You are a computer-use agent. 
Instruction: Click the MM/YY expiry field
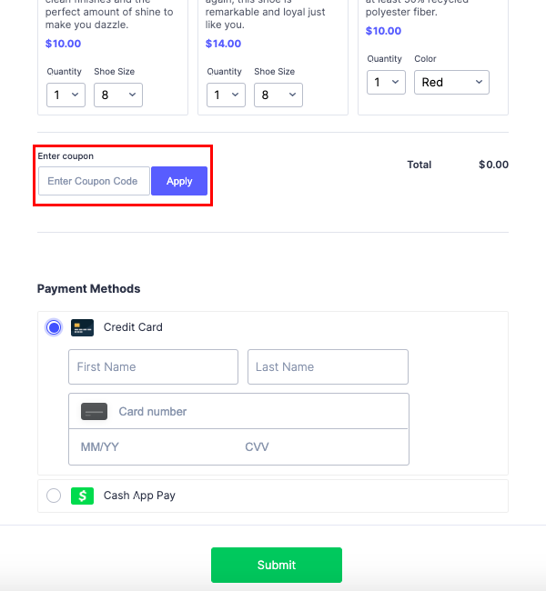(150, 446)
